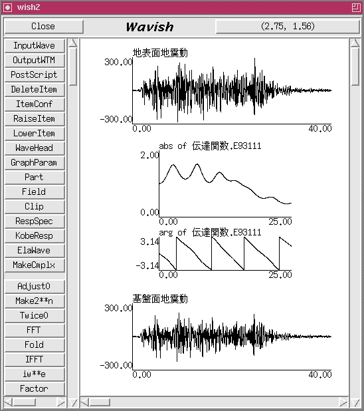Click up arrow of button panel scrollbar
Screen dimensions: 364x411
(x=73, y=43)
